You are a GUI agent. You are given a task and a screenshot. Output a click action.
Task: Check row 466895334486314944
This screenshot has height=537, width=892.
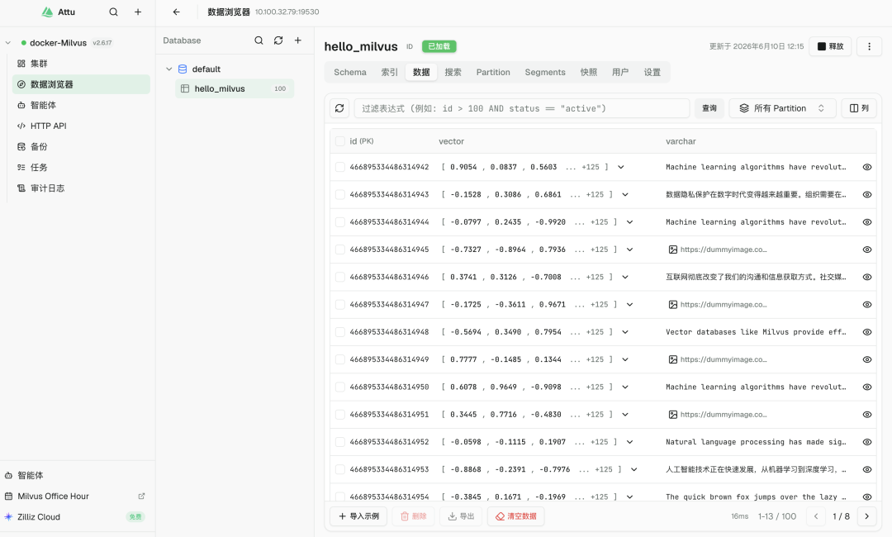(340, 222)
